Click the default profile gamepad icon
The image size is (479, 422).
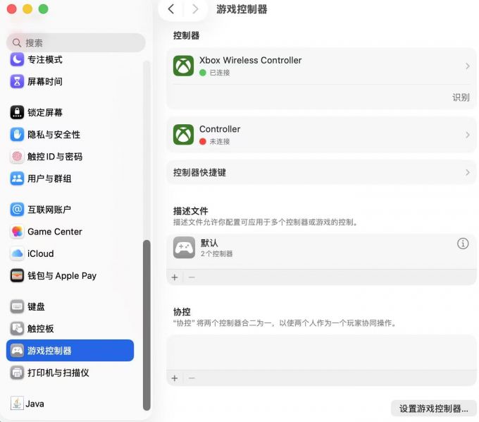[x=184, y=247]
